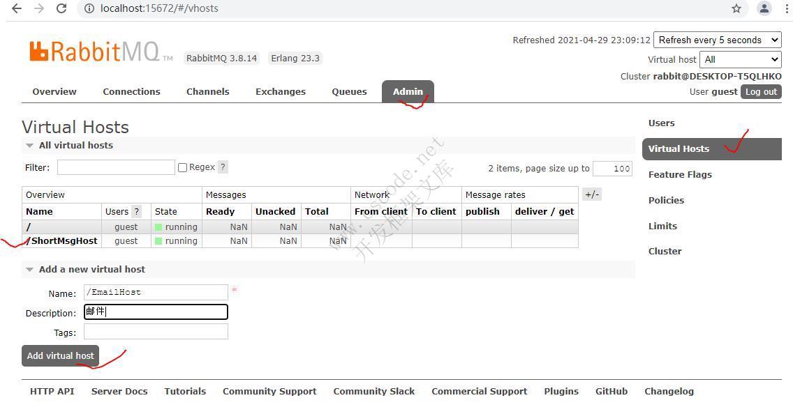Image resolution: width=793 pixels, height=407 pixels.
Task: Switch to the Queues tab
Action: click(x=349, y=92)
